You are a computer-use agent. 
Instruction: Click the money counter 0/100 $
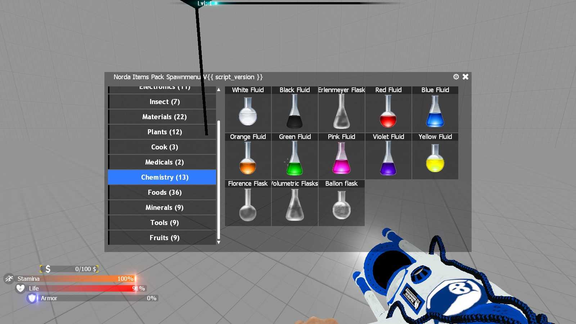point(69,269)
